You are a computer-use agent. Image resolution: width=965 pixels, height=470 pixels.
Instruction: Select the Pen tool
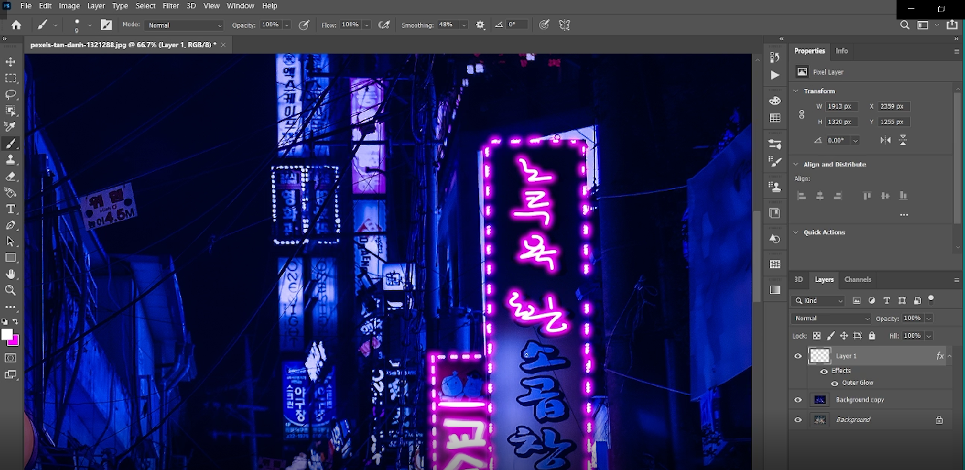tap(11, 225)
